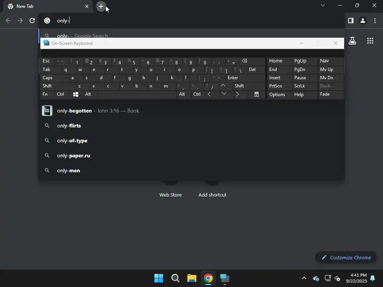Click the Backspace key on On-Screen Keyboard
383x287 pixels.
(252, 61)
